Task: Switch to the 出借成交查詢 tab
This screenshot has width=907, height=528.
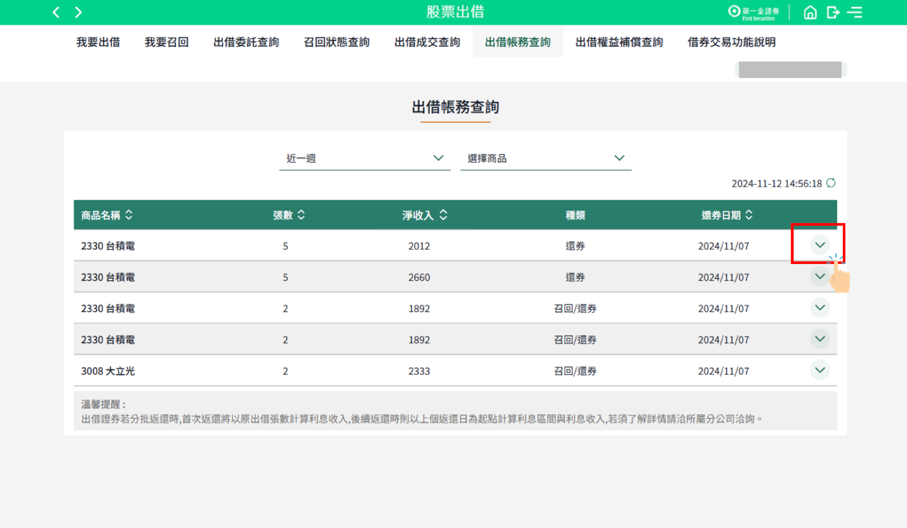Action: (x=427, y=42)
